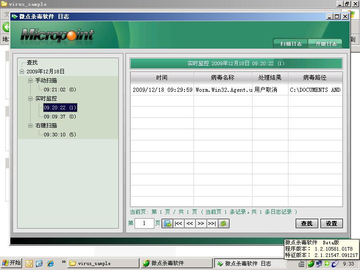
Task: Select log entry 09:30:10 (5)
Action: pos(60,135)
